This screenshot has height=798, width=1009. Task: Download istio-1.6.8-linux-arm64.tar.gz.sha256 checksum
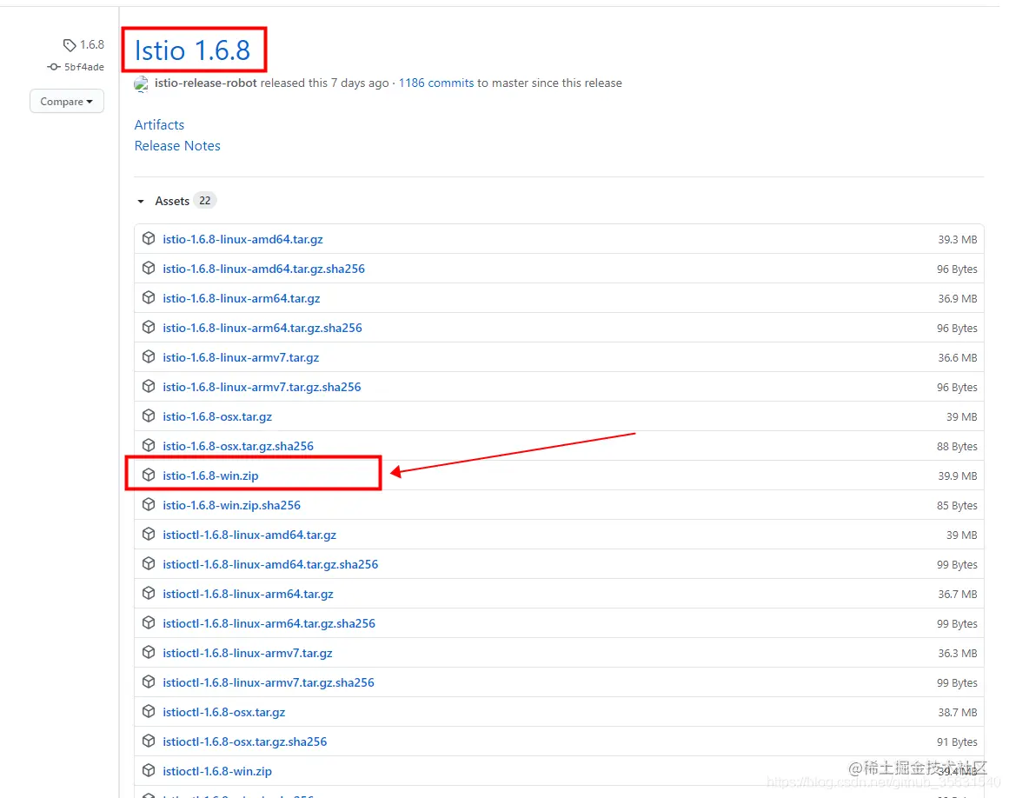[262, 329]
